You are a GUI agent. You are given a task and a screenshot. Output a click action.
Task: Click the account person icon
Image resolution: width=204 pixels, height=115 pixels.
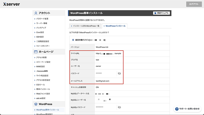click(x=36, y=13)
